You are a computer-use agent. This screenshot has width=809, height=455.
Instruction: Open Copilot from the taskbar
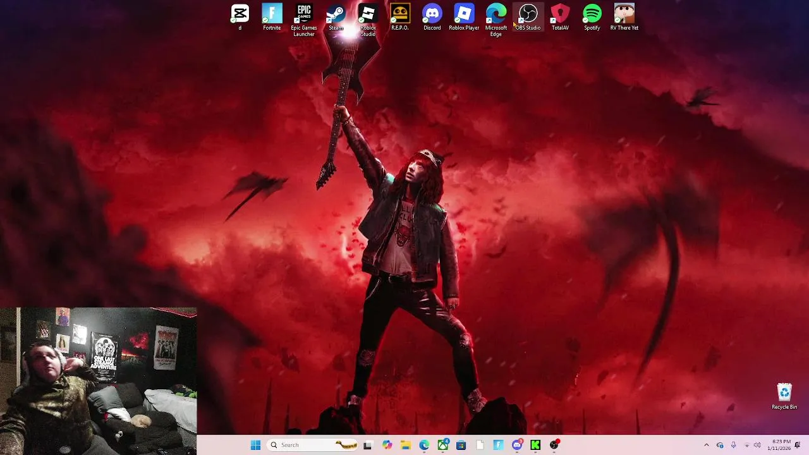click(x=387, y=445)
